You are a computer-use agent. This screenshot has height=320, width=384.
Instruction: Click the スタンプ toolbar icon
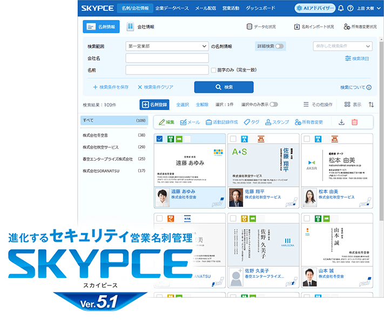[277, 122]
